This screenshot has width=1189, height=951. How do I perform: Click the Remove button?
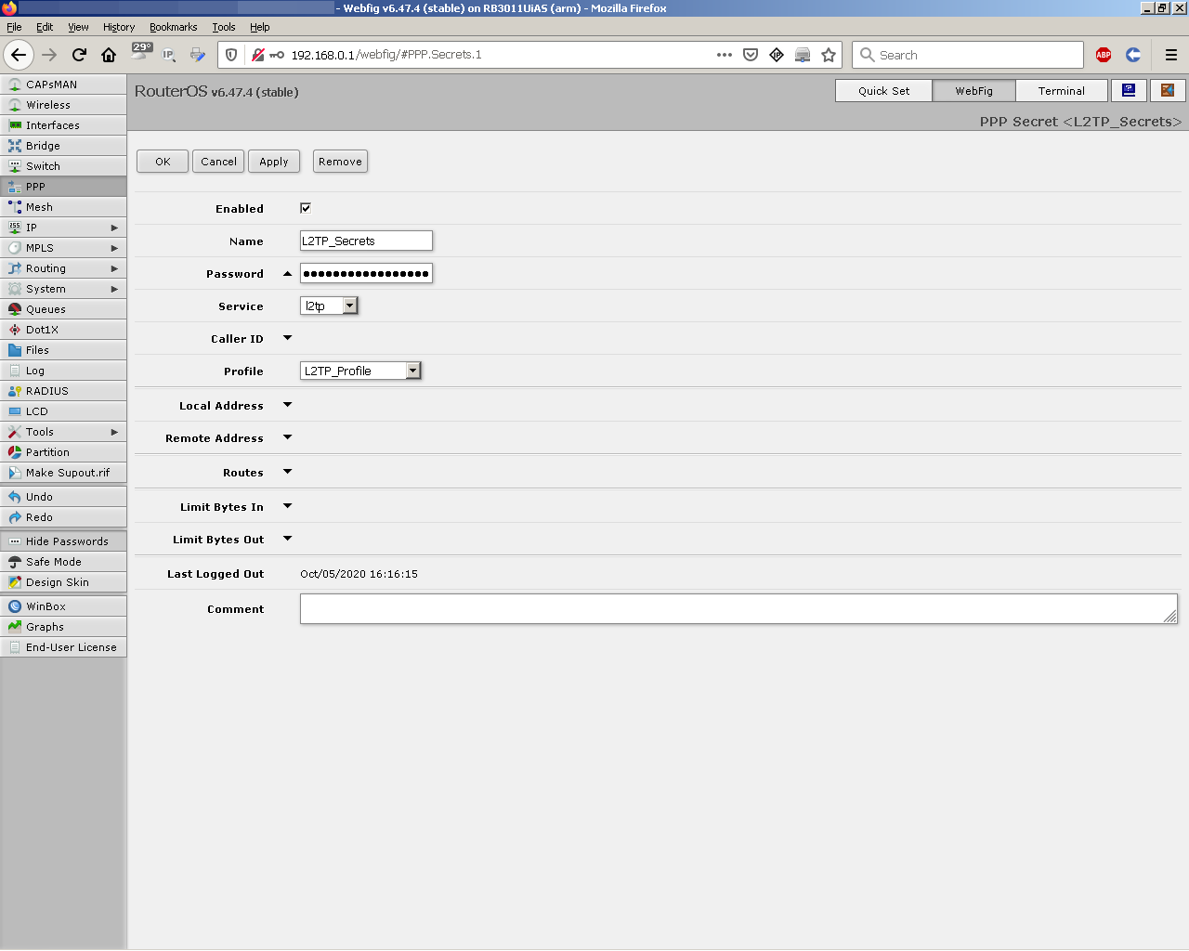point(340,162)
